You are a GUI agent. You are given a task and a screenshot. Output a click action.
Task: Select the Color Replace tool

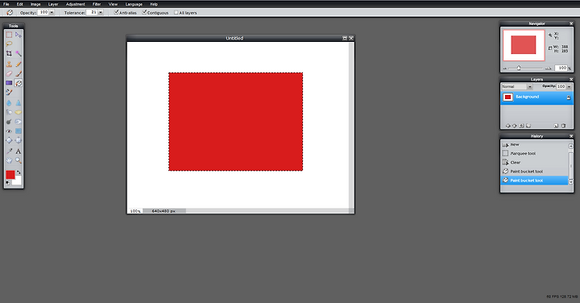point(9,92)
